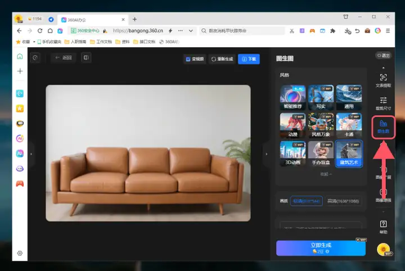Open the address bar dropdown chevron
The height and width of the screenshot is (271, 405).
[191, 31]
